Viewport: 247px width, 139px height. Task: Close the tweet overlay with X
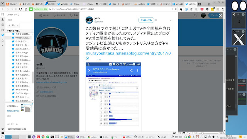point(220,15)
